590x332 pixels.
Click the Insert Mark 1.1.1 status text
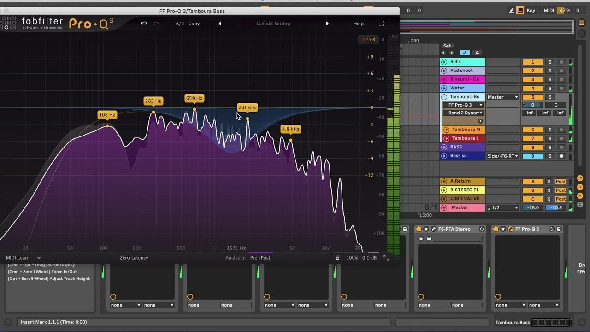(54, 322)
